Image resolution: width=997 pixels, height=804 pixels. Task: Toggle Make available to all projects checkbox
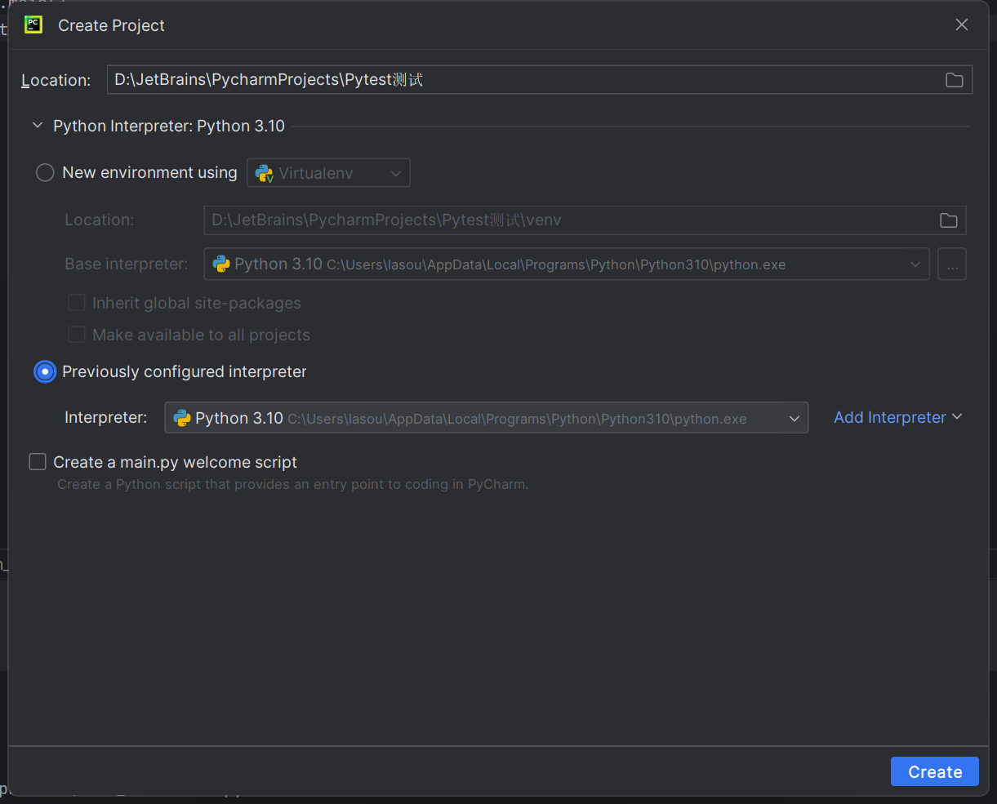[x=77, y=335]
